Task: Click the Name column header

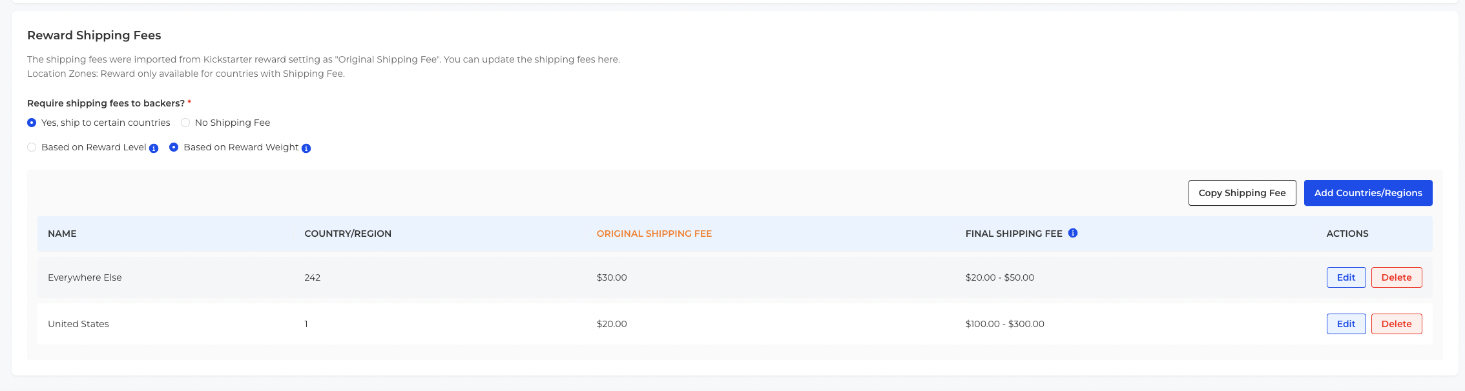Action: 62,234
